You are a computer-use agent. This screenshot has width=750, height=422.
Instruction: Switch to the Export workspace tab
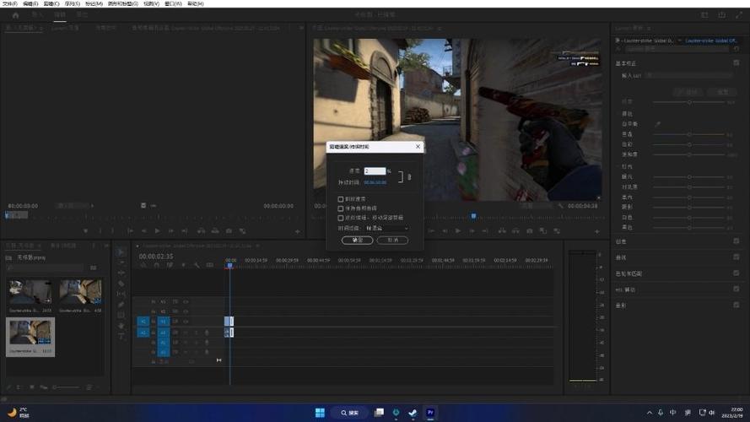pyautogui.click(x=82, y=15)
